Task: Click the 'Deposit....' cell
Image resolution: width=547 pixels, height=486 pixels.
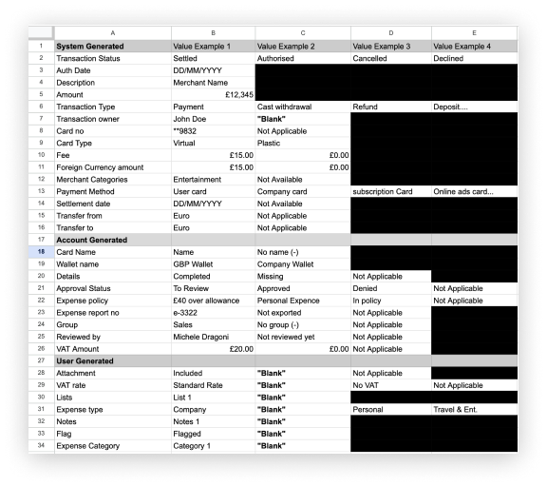Action: 475,107
